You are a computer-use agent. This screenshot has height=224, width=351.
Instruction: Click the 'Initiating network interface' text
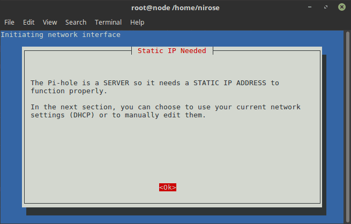click(x=61, y=35)
